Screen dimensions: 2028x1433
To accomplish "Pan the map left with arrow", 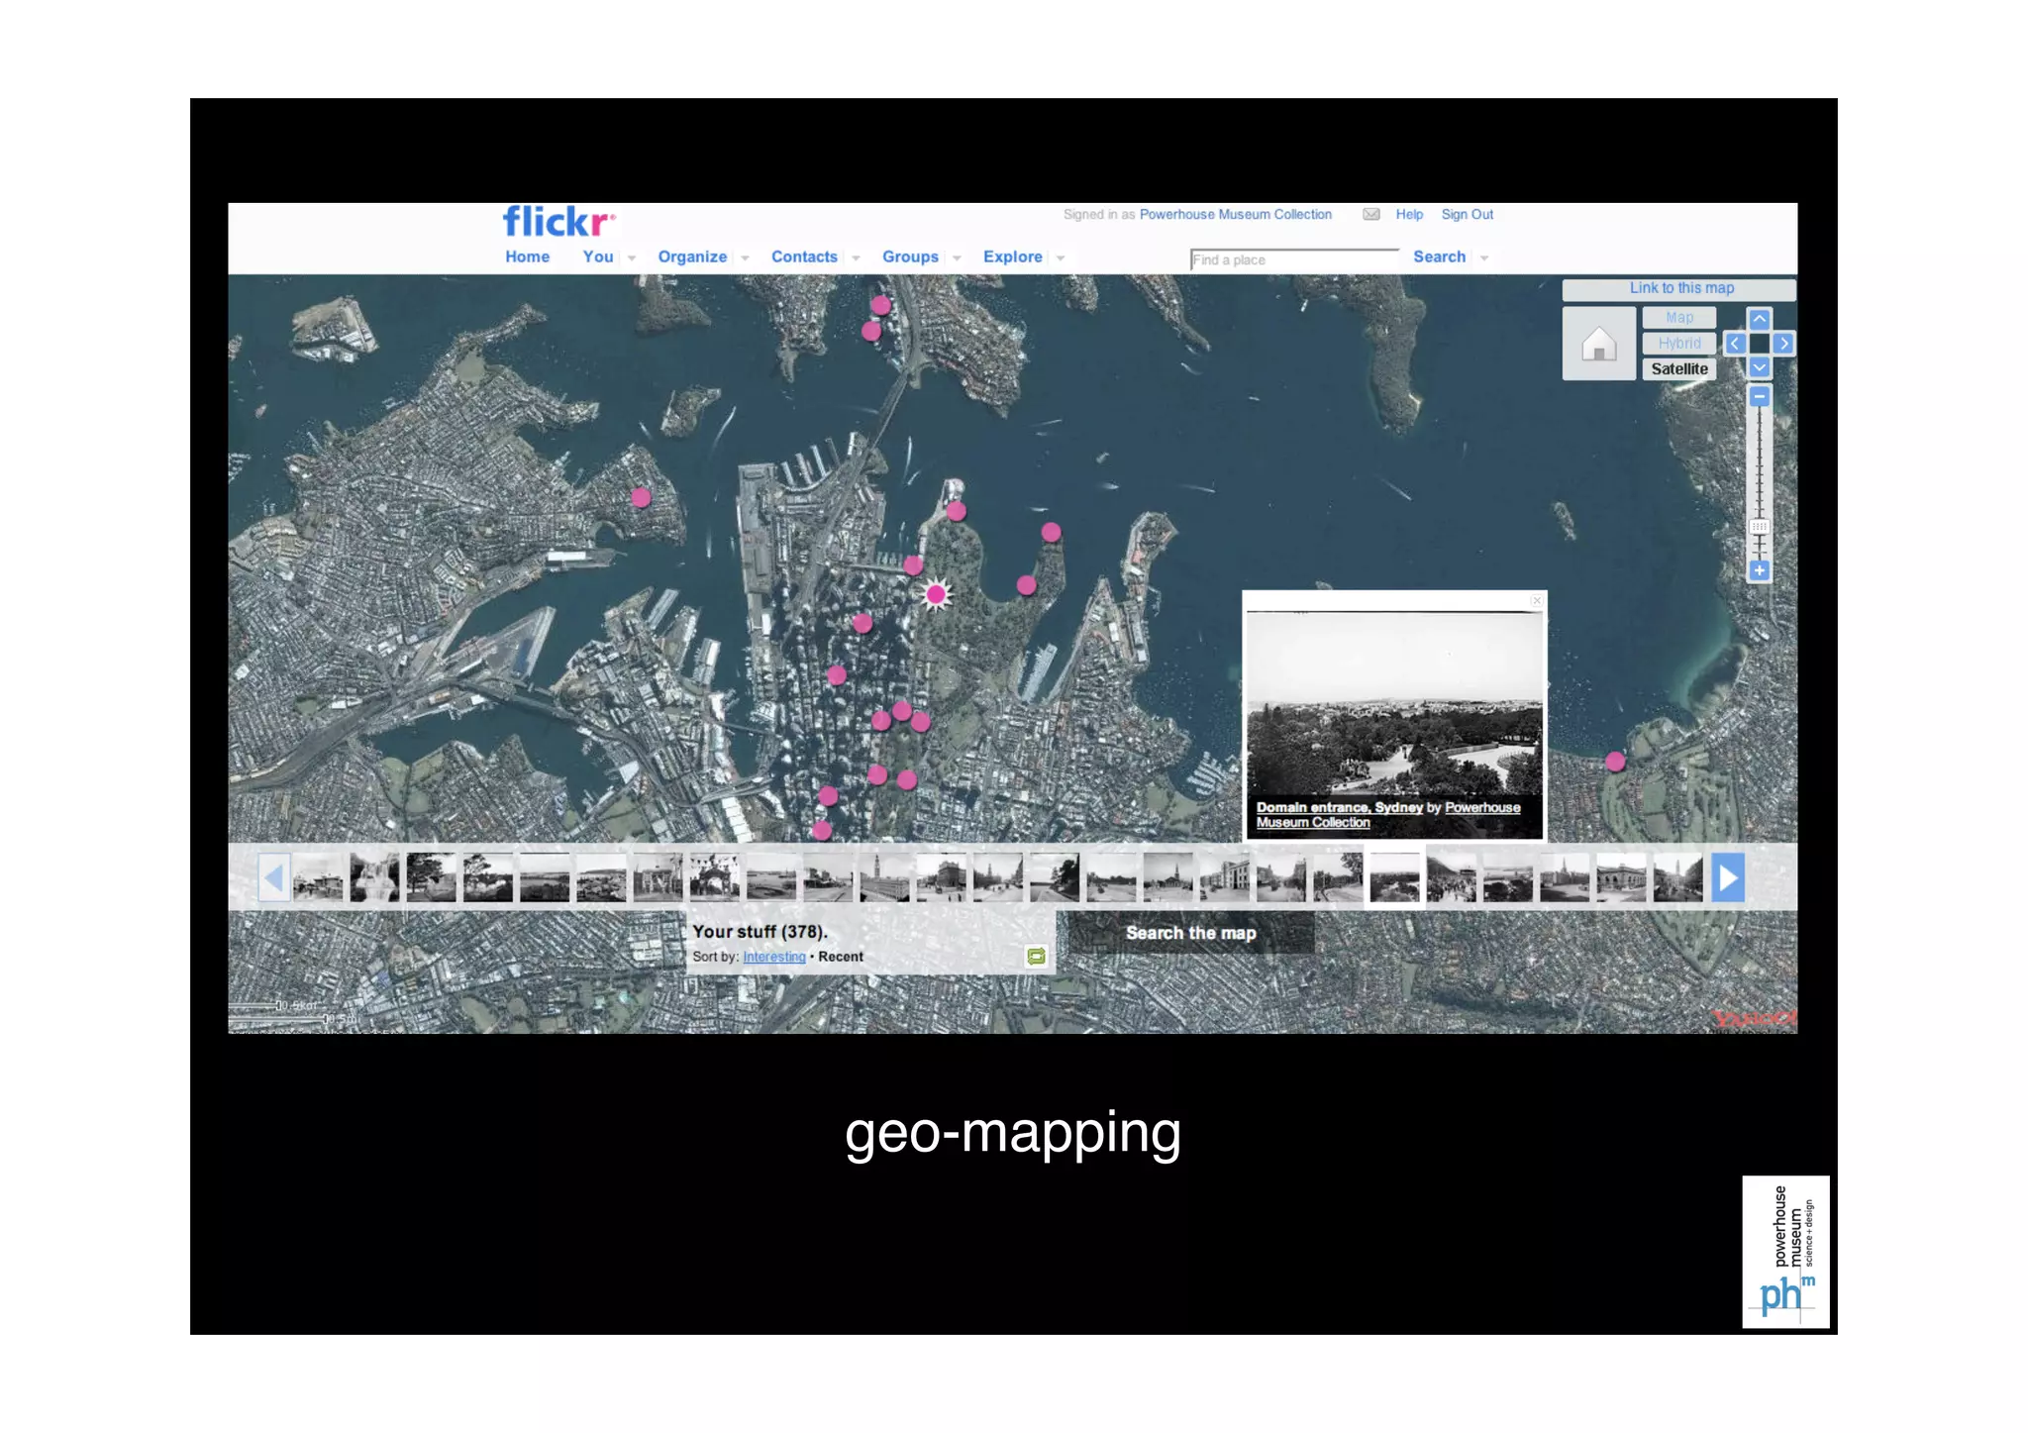I will [1735, 344].
